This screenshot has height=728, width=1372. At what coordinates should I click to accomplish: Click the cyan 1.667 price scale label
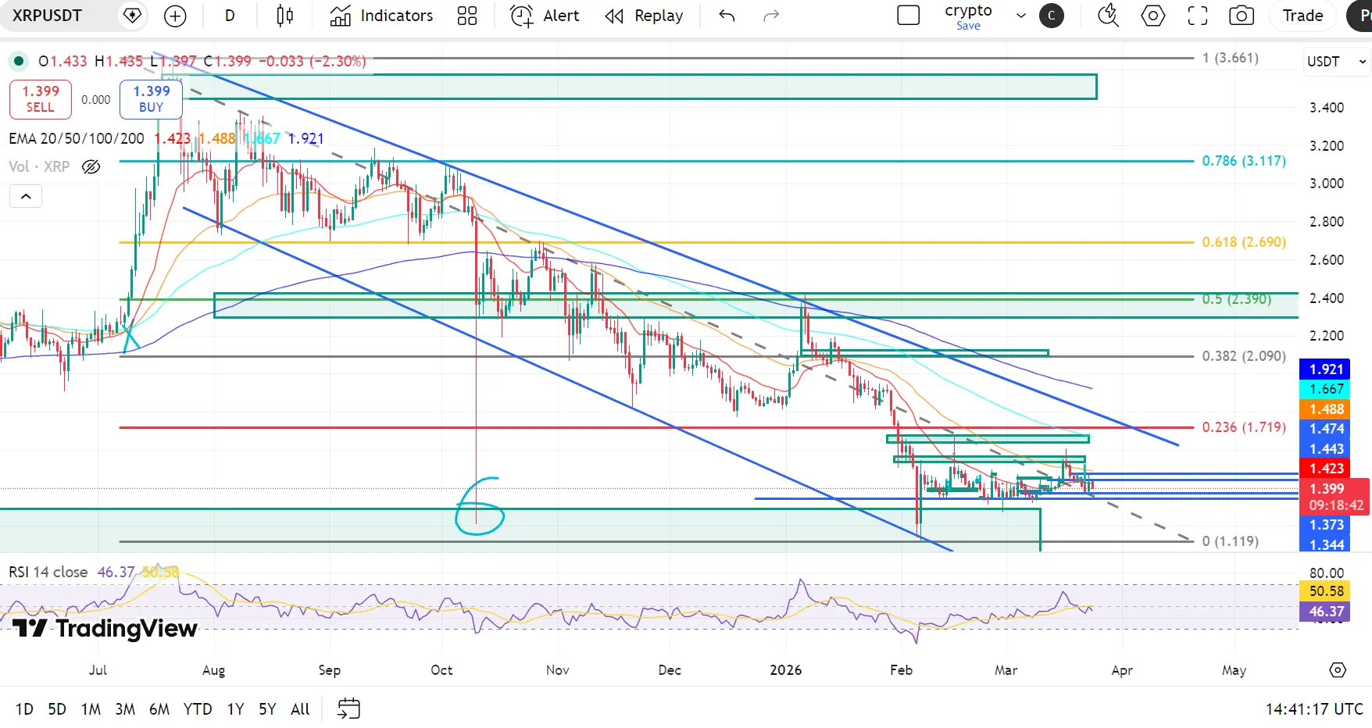(x=1326, y=389)
